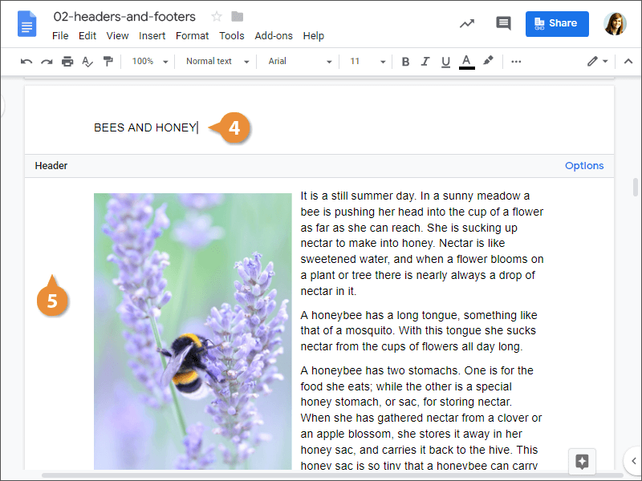
Task: Click the header Options link
Action: (583, 166)
